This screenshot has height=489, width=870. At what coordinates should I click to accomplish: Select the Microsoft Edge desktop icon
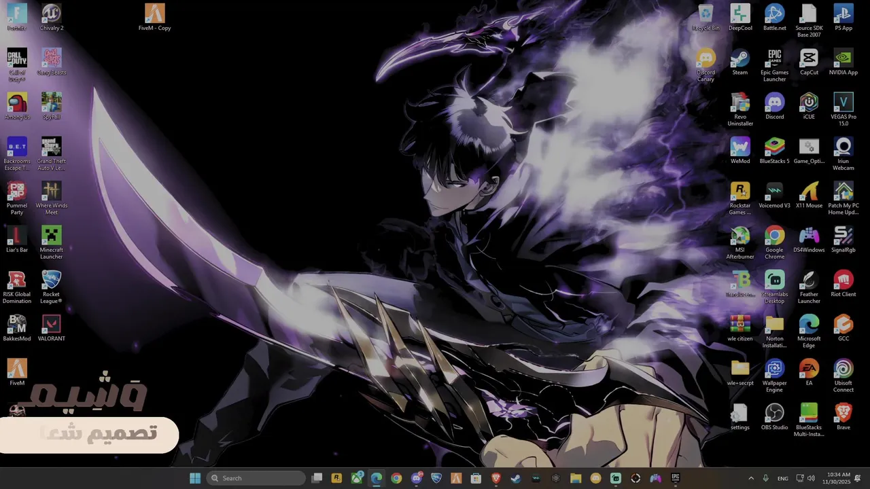809,331
